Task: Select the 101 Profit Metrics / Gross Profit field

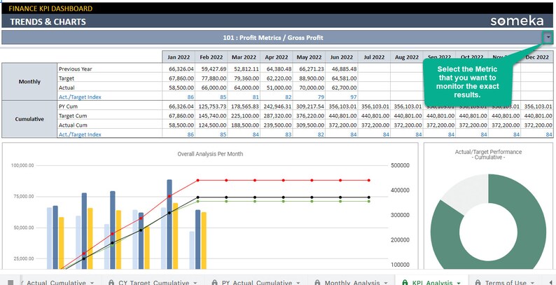Action: tap(272, 38)
